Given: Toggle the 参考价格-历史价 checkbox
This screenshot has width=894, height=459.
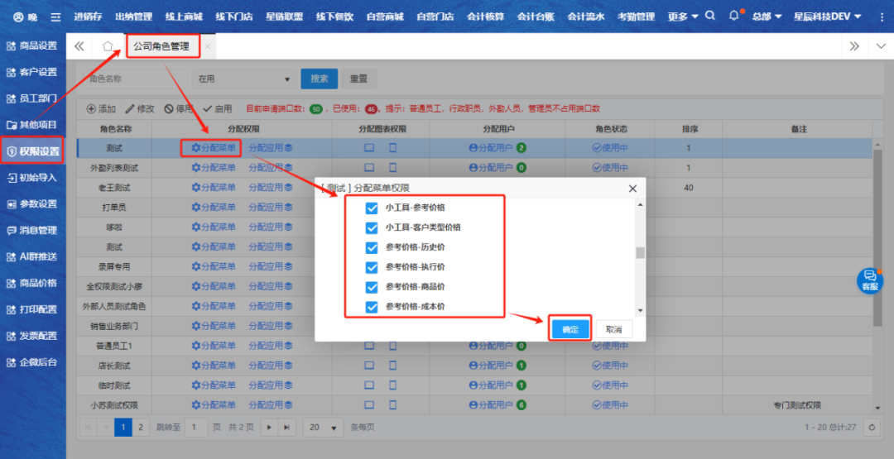Looking at the screenshot, I should (372, 247).
